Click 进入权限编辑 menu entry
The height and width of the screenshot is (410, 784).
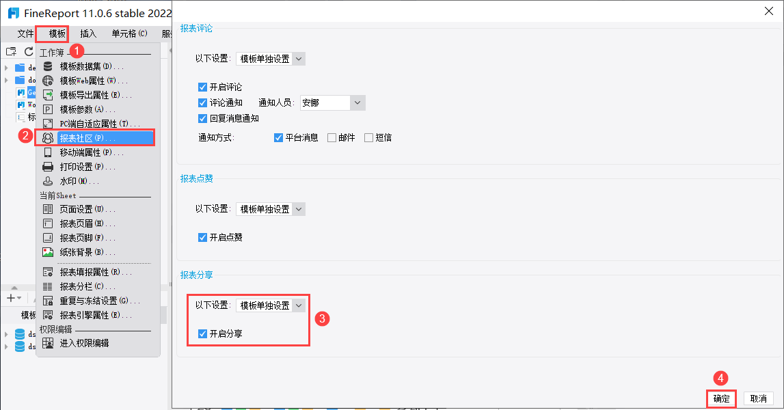pyautogui.click(x=83, y=343)
